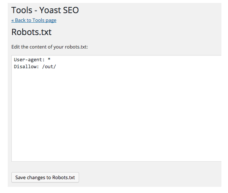Click the '«' arrow in Back link

click(13, 20)
